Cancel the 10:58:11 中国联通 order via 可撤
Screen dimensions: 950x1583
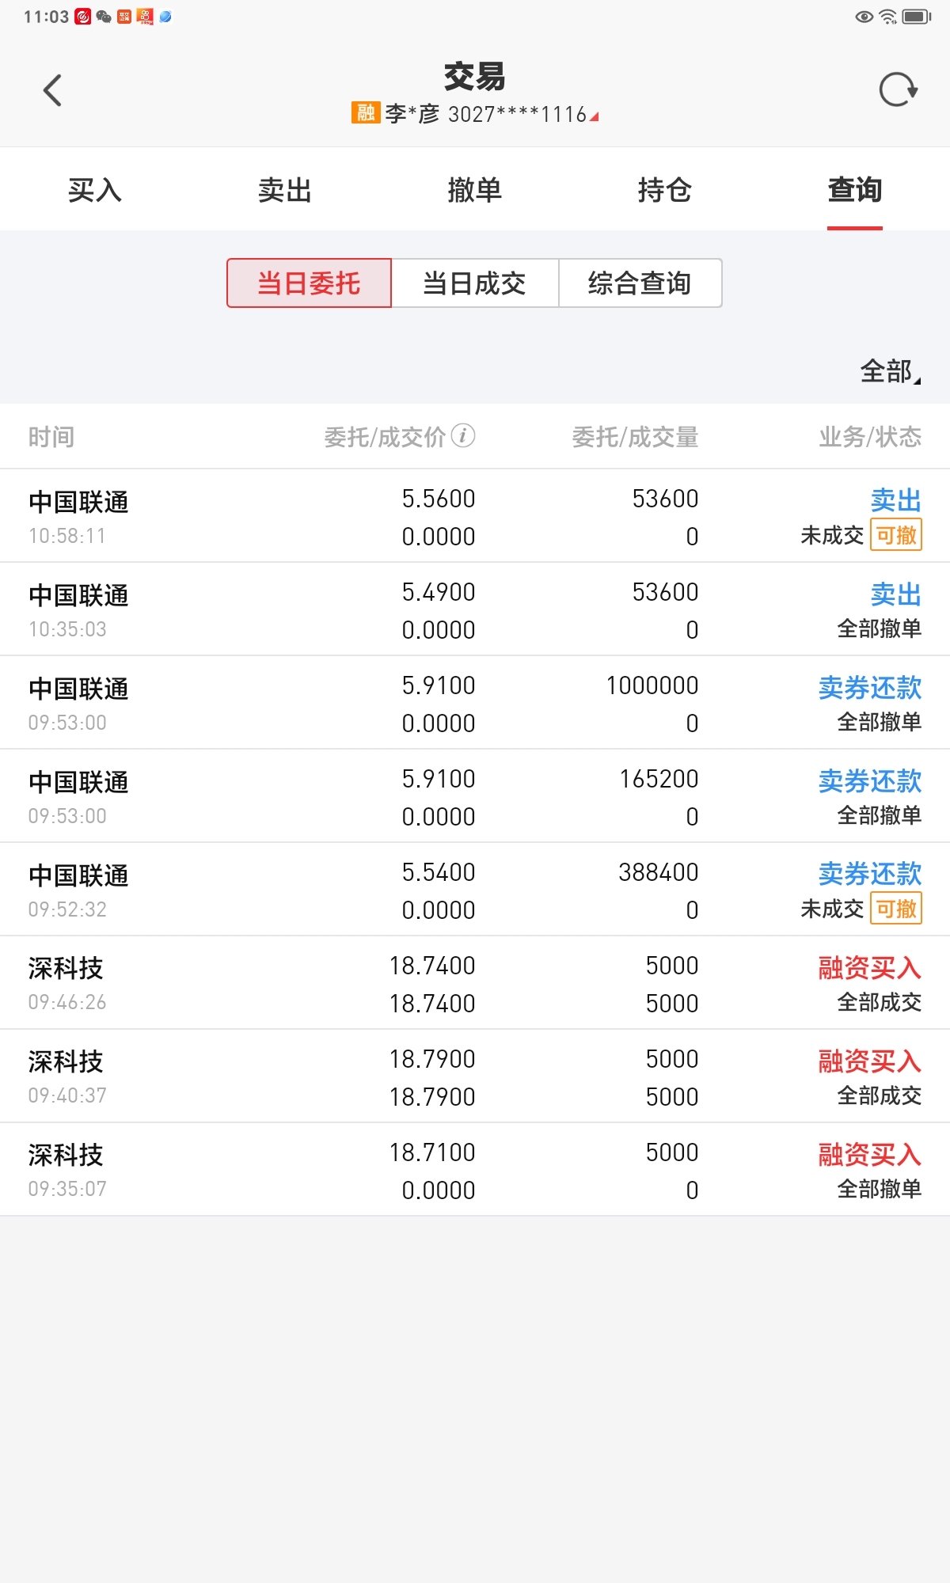point(896,535)
